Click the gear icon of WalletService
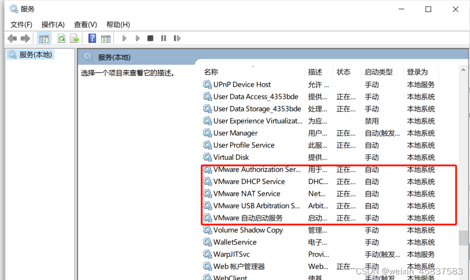This screenshot has height=280, width=470. tap(207, 242)
